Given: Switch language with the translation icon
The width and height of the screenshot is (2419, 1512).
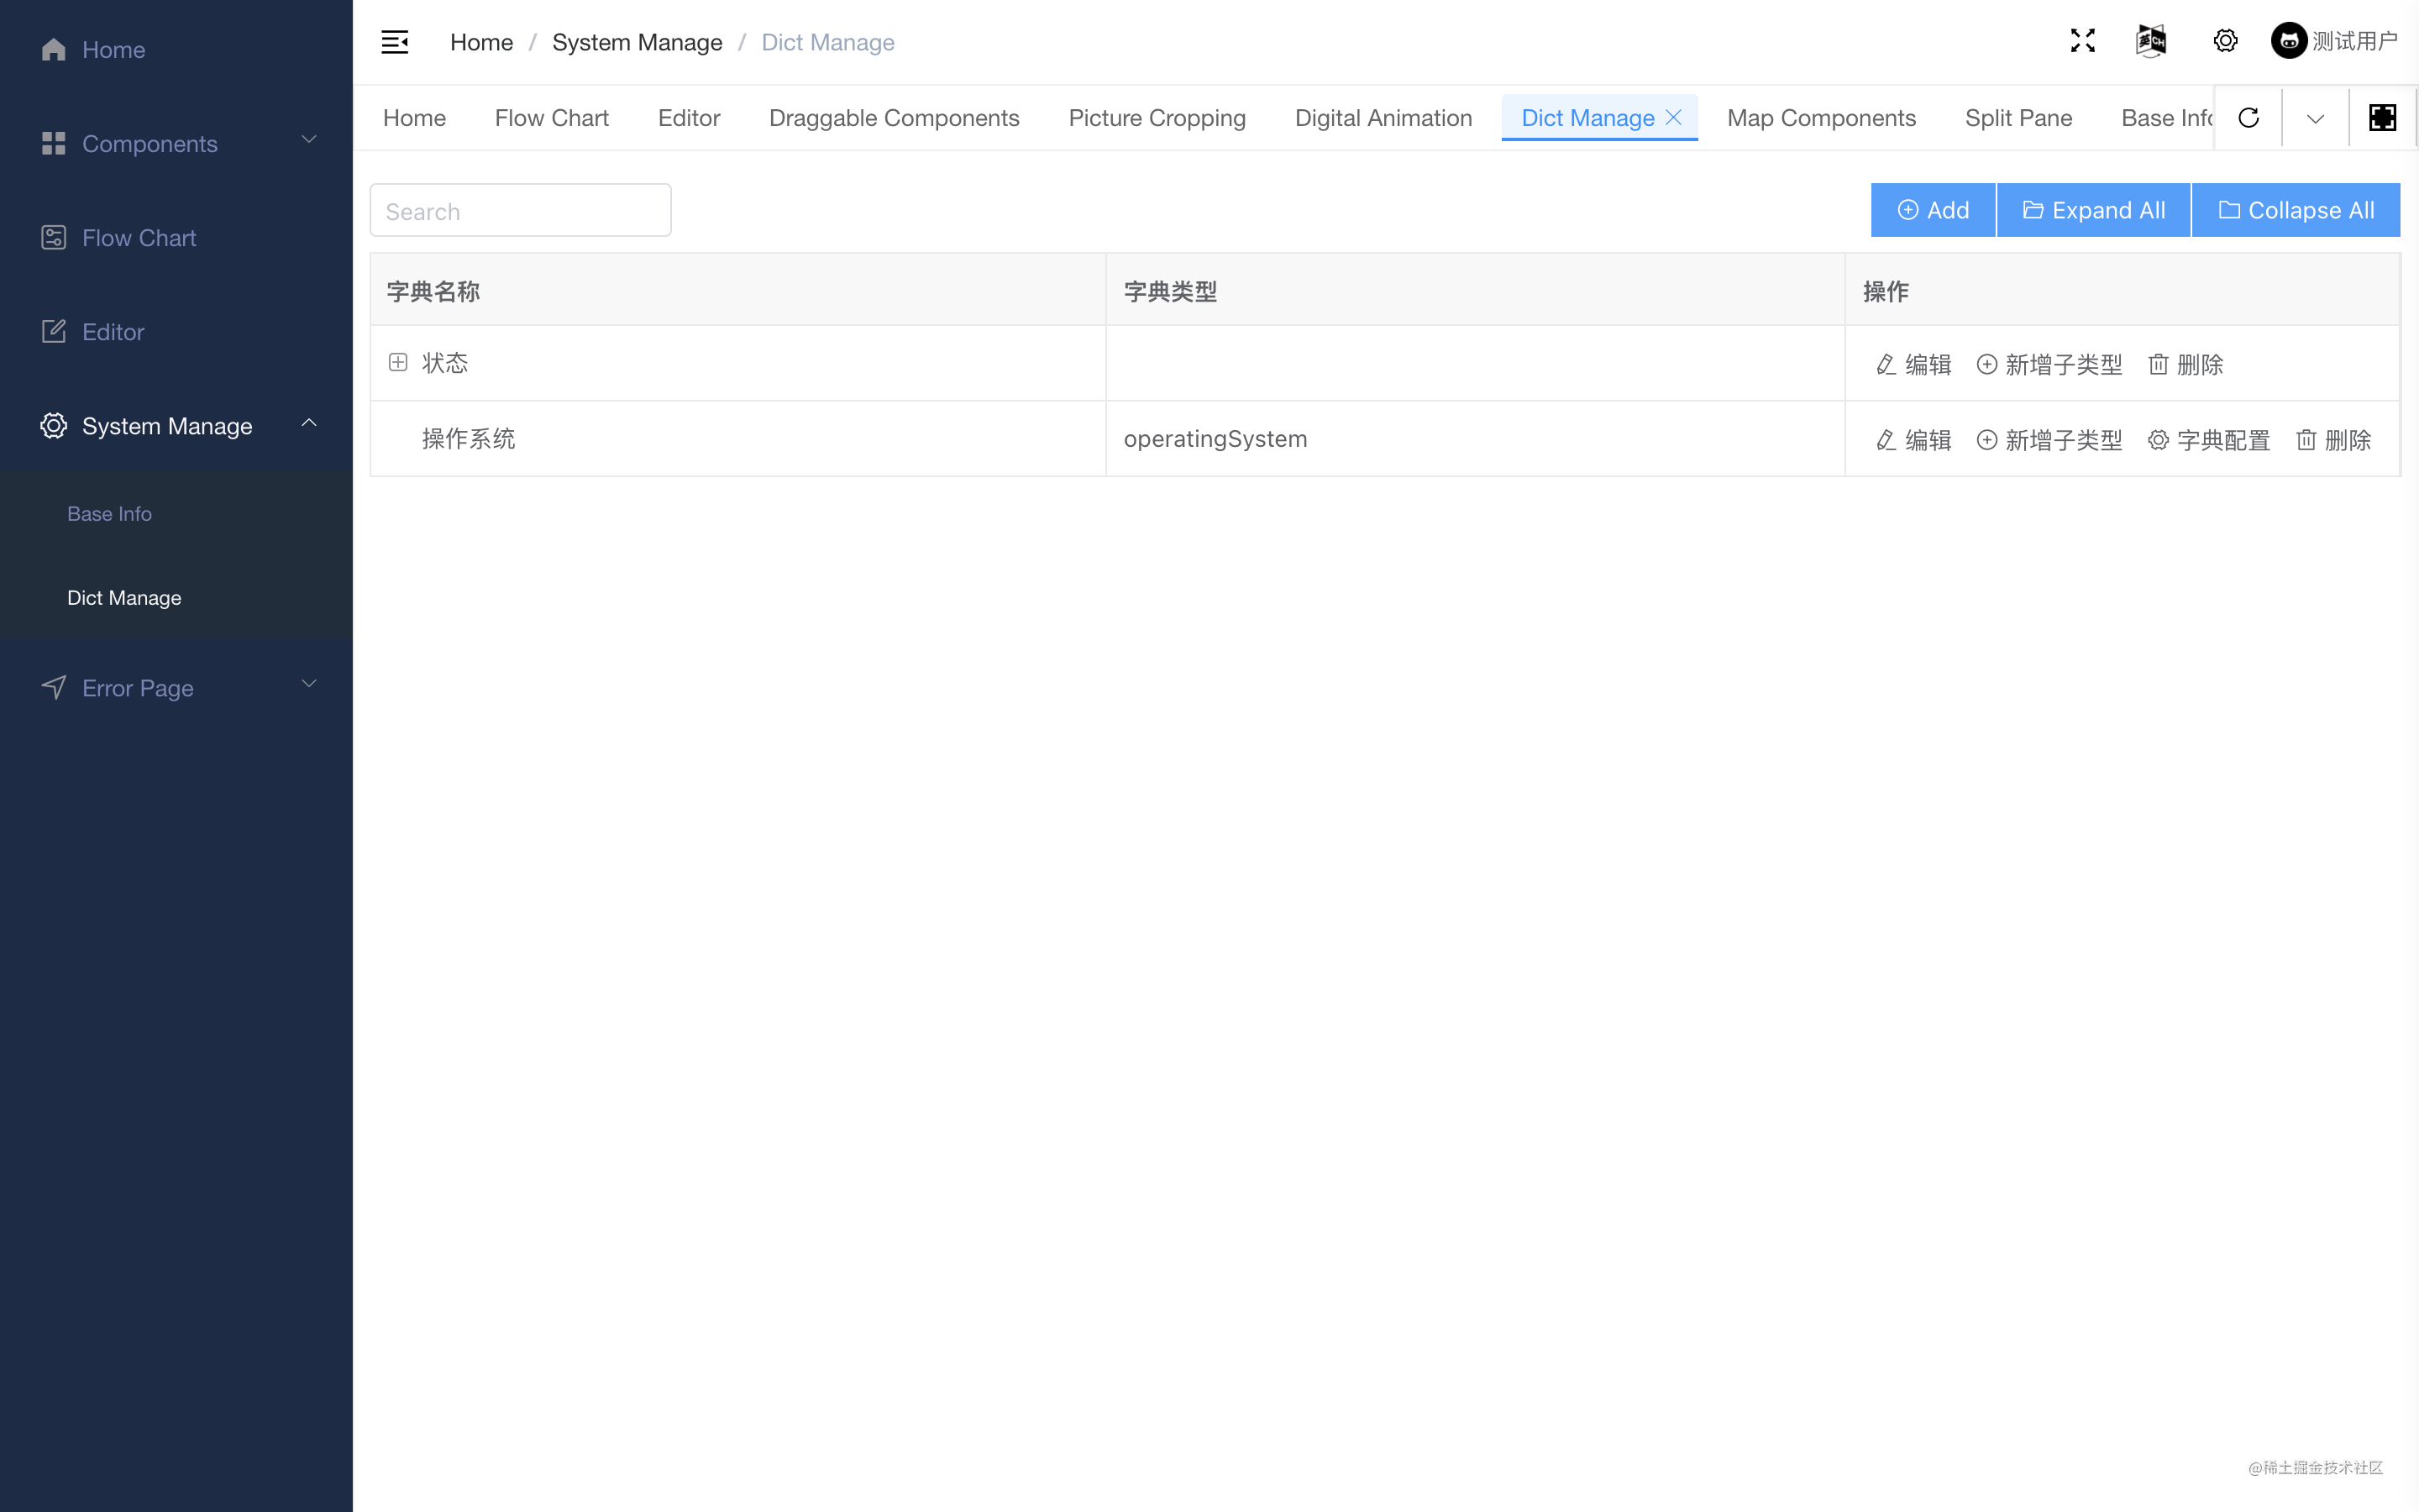Looking at the screenshot, I should coord(2151,41).
